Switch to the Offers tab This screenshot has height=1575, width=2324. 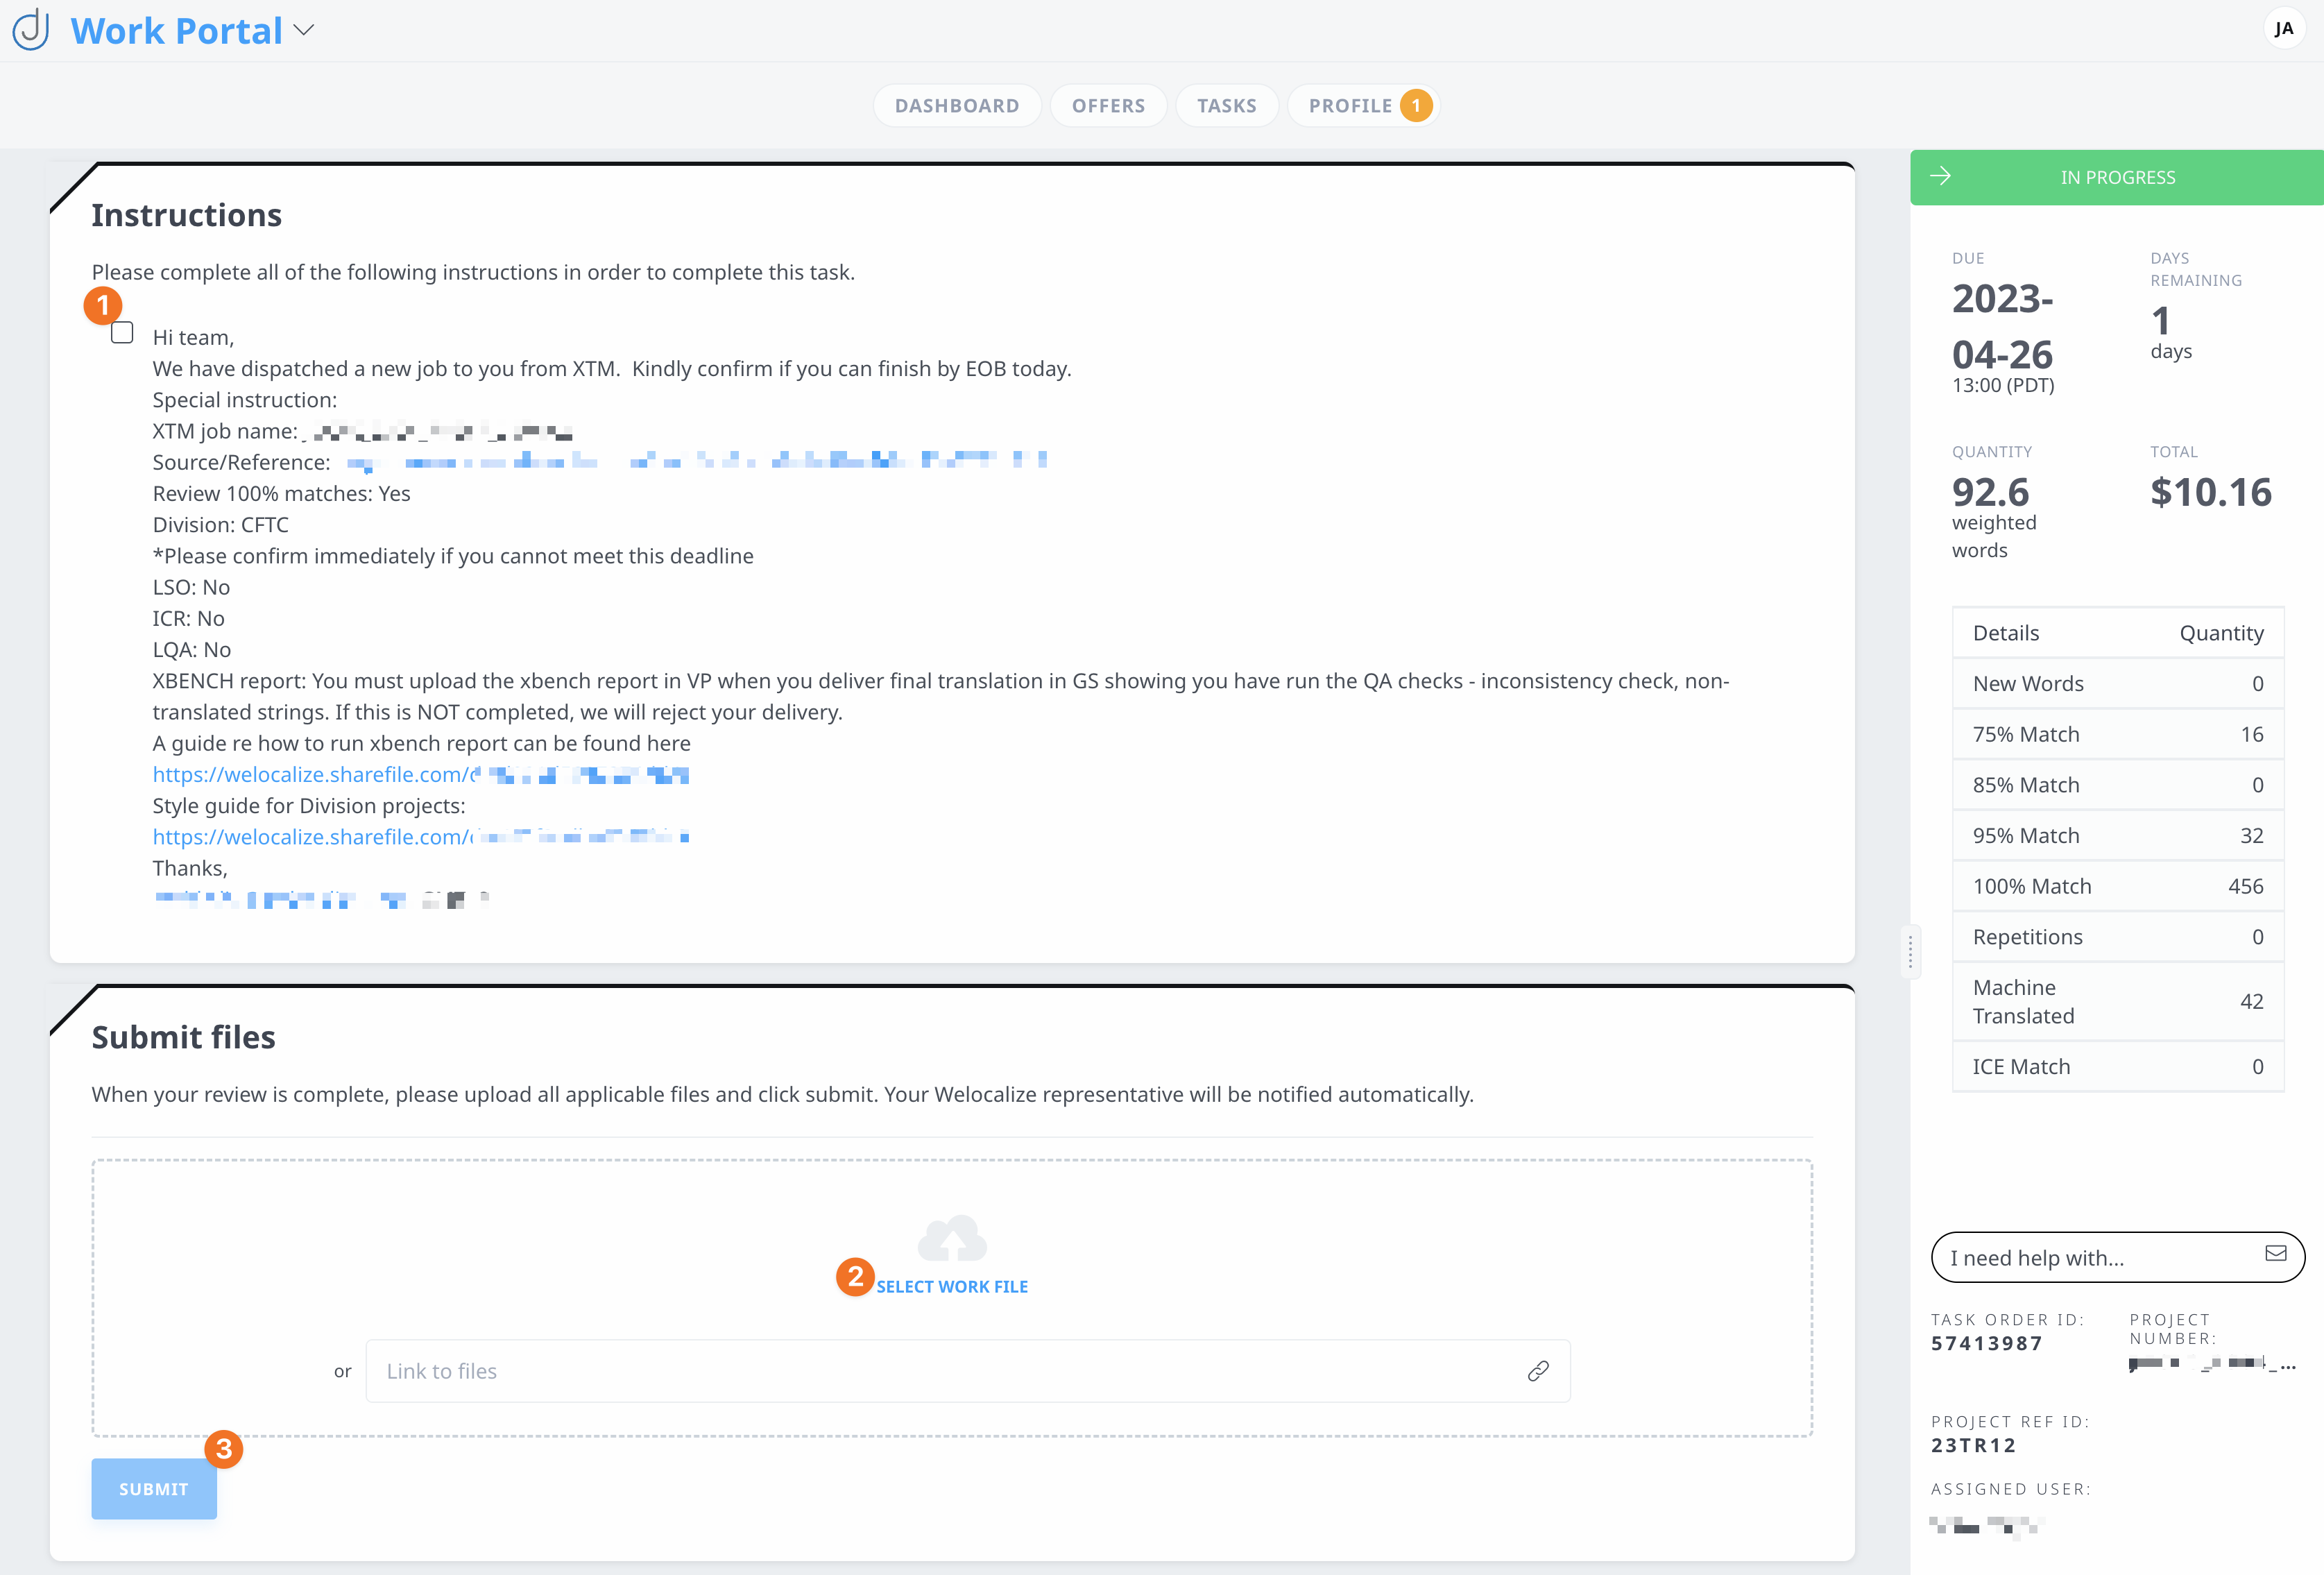click(1108, 105)
